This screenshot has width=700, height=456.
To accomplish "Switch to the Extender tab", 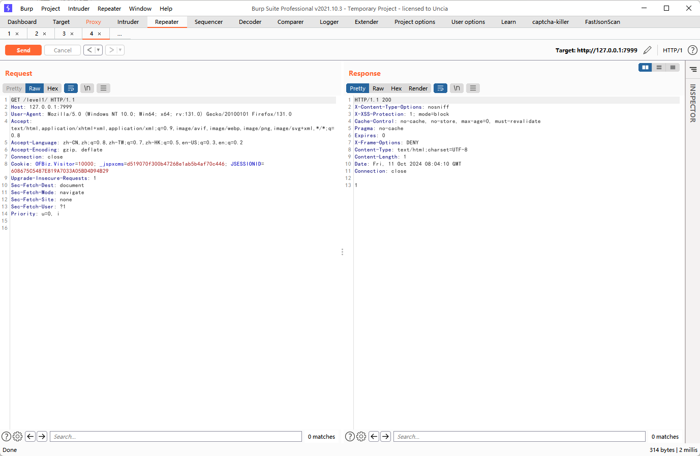I will point(367,22).
